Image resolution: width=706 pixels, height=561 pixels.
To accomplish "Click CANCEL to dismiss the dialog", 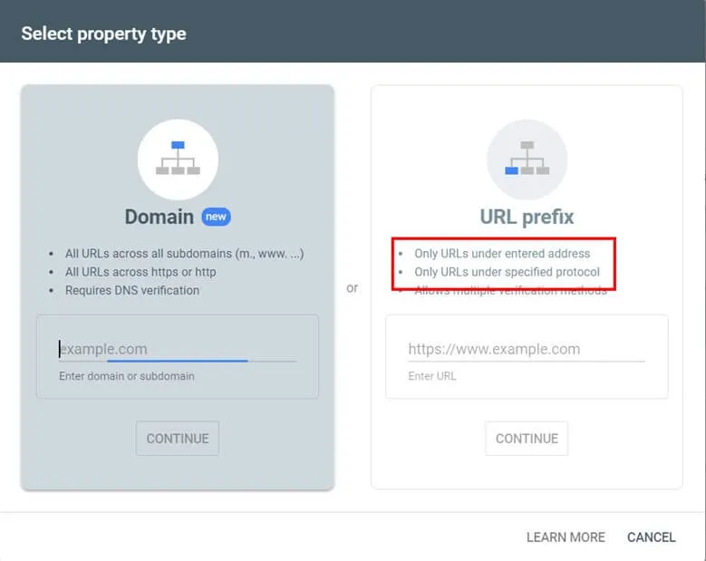I will click(651, 537).
